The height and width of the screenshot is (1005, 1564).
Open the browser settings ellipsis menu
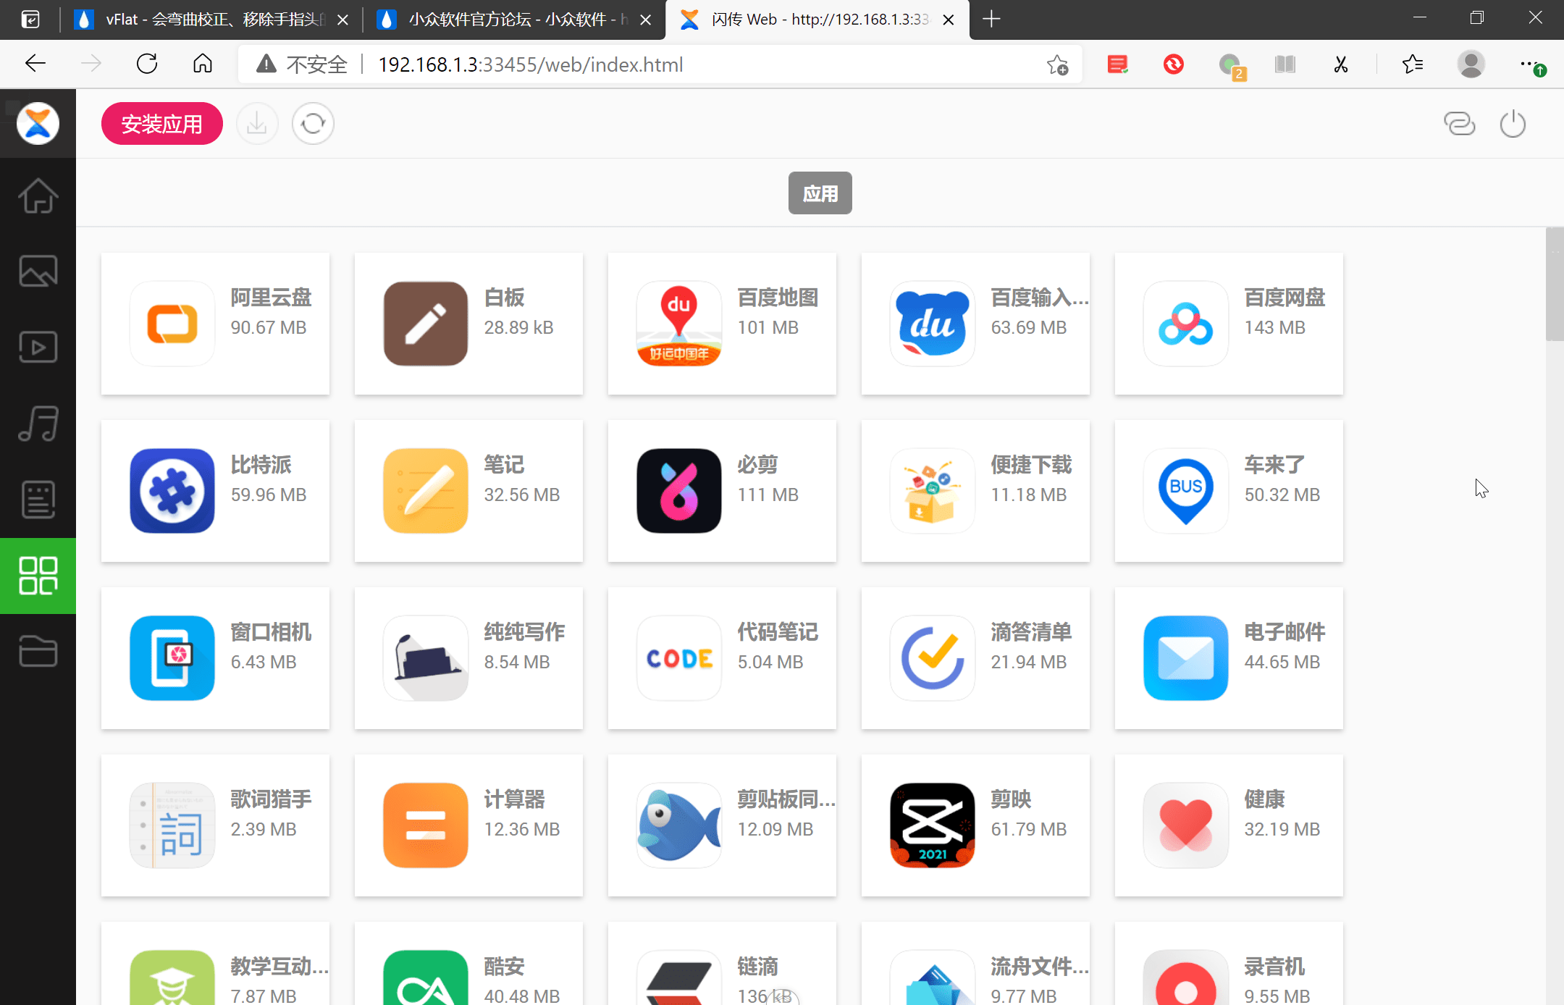1528,65
